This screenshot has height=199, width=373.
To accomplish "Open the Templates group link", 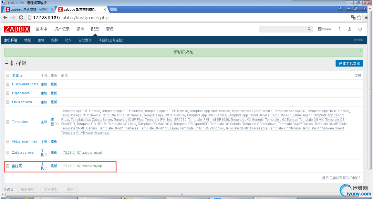I will click(x=20, y=122).
